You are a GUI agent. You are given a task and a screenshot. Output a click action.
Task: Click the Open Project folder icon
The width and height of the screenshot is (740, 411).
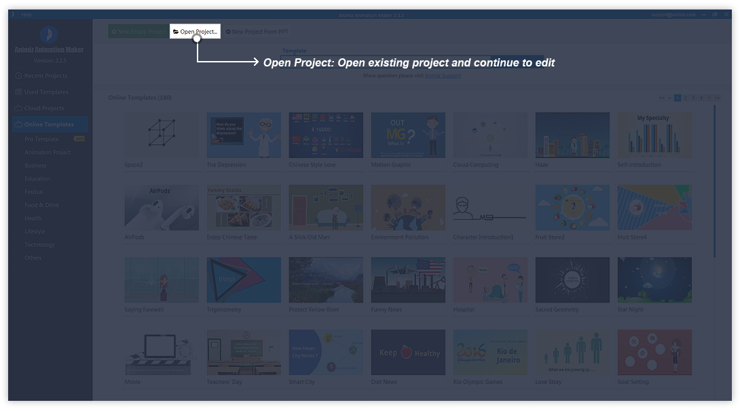(x=176, y=32)
